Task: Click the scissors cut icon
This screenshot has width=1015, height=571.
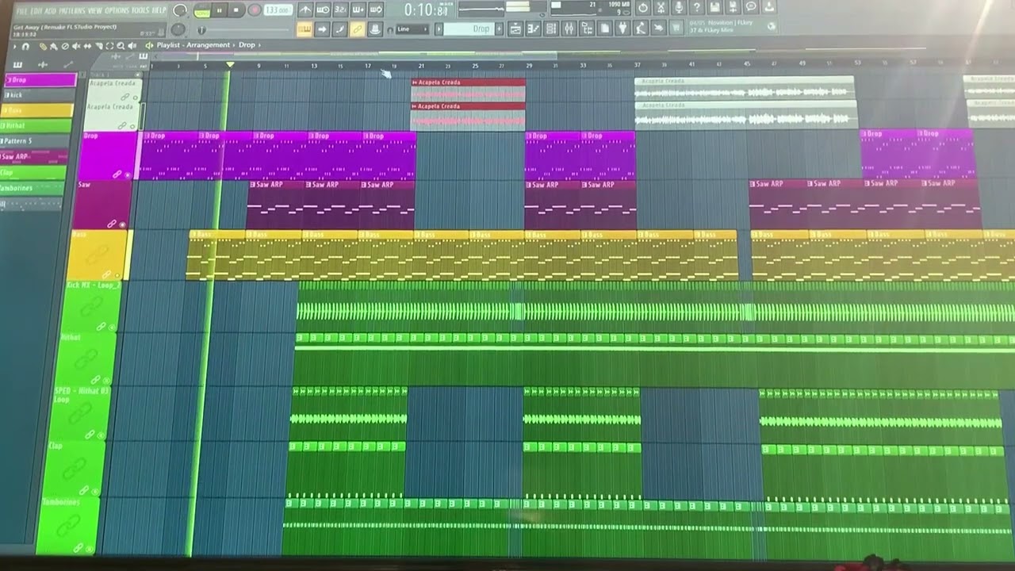Action: coord(661,7)
